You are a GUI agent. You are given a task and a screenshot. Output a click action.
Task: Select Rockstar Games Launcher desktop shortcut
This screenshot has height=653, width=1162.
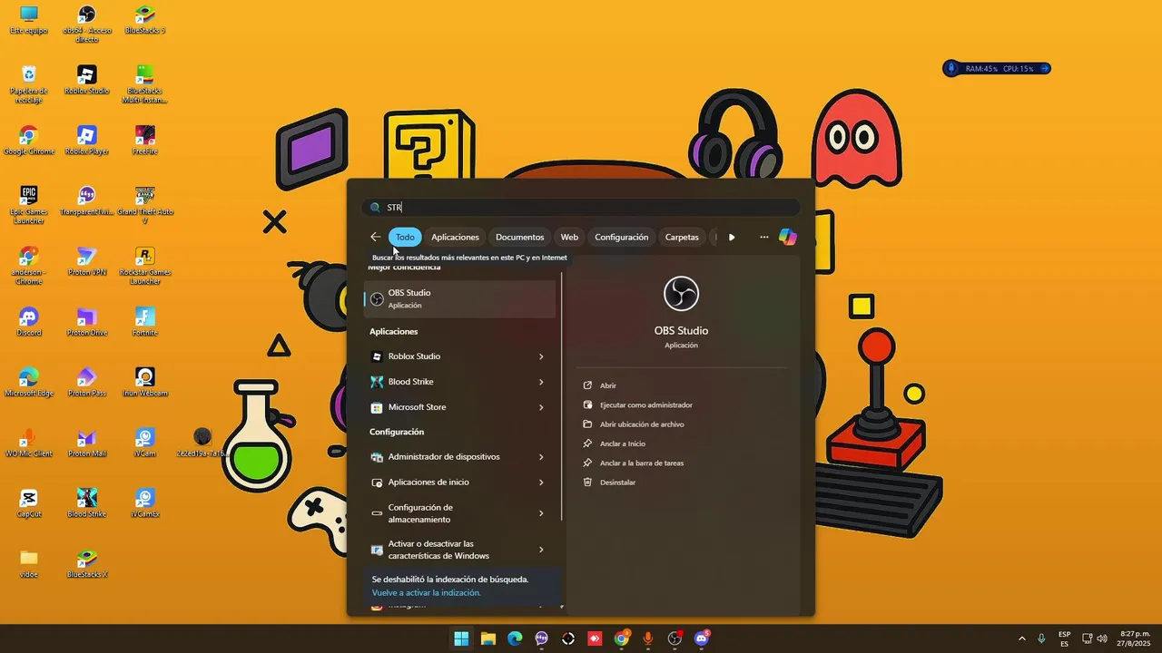(144, 266)
